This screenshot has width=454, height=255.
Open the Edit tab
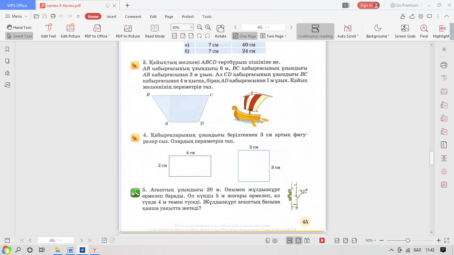tap(153, 17)
